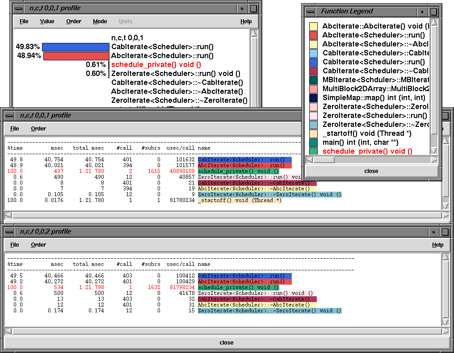
Task: Select CabIterate ~CabIterate() label in bar chart
Action: [177, 83]
